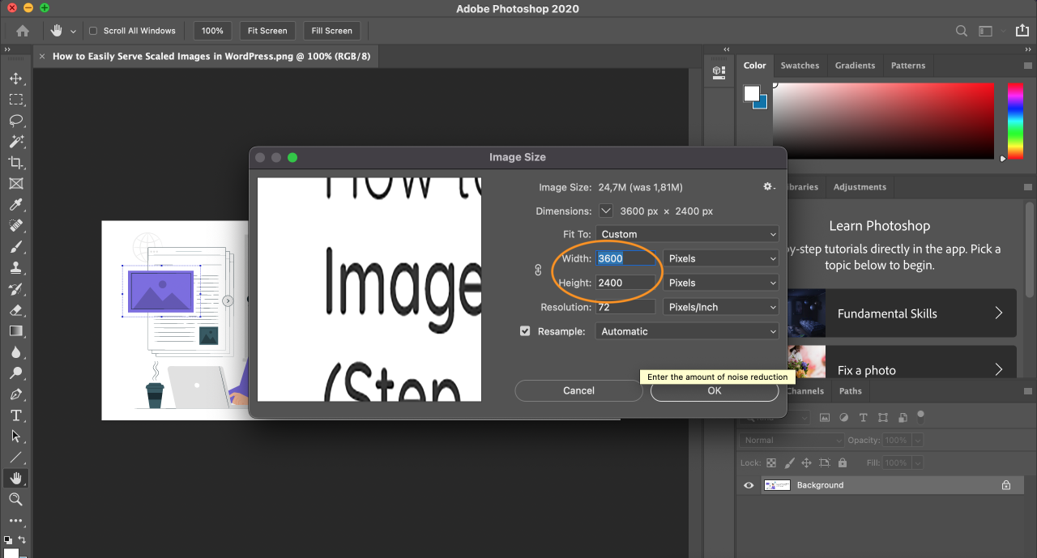Confirm the resize by clicking OK
Image resolution: width=1037 pixels, height=558 pixels.
(x=714, y=390)
